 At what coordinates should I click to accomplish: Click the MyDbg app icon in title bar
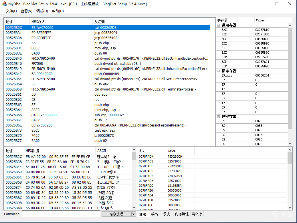[4, 4]
